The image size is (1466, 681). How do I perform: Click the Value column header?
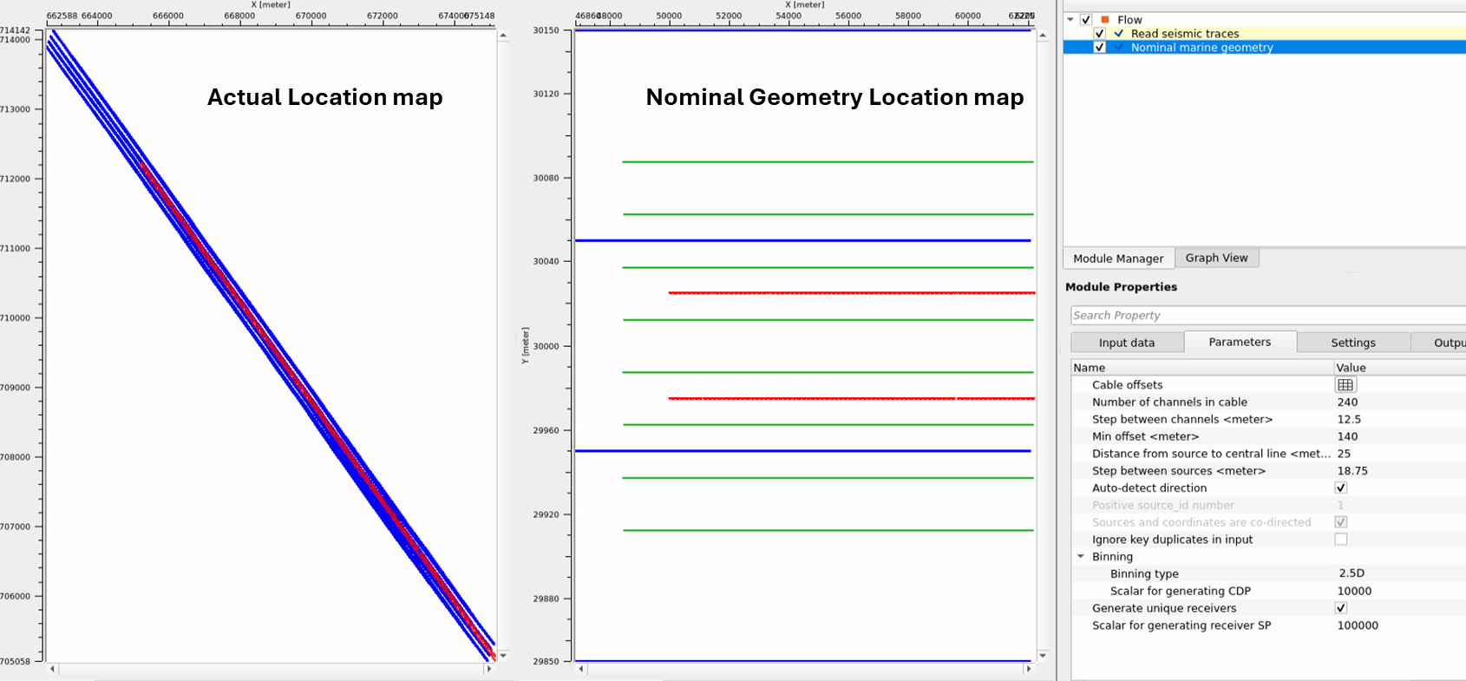coord(1399,368)
